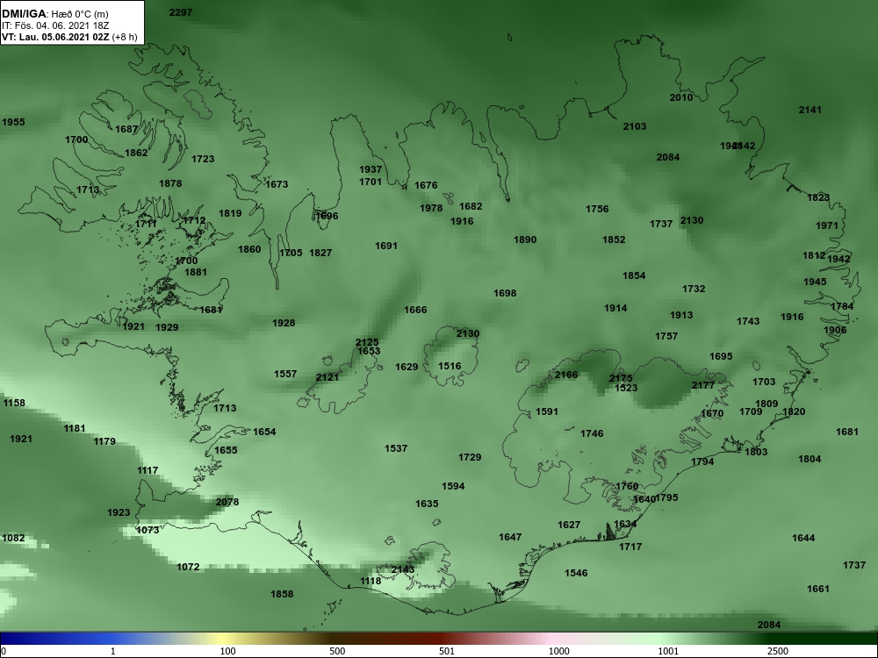Image resolution: width=878 pixels, height=658 pixels.
Task: Click the 1158 value at the west edge
Action: tap(14, 403)
